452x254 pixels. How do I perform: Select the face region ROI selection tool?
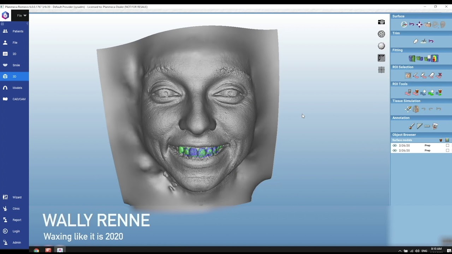[408, 75]
